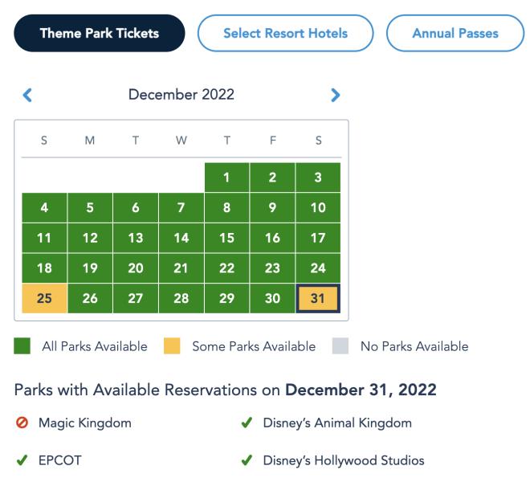
Task: Select December 25 on the calendar
Action: [44, 298]
